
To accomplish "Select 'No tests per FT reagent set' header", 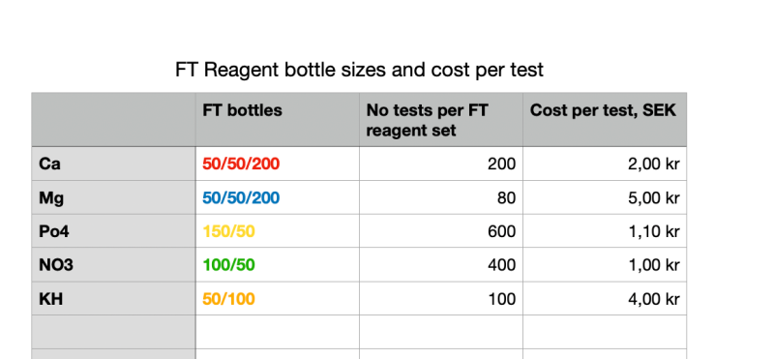I will (441, 119).
